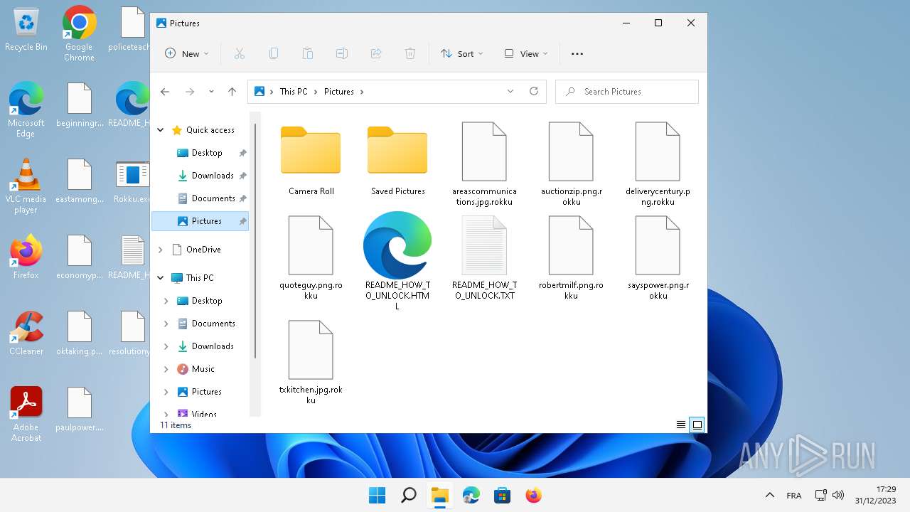Open CCleaner desktop shortcut
This screenshot has width=910, height=512.
(26, 333)
